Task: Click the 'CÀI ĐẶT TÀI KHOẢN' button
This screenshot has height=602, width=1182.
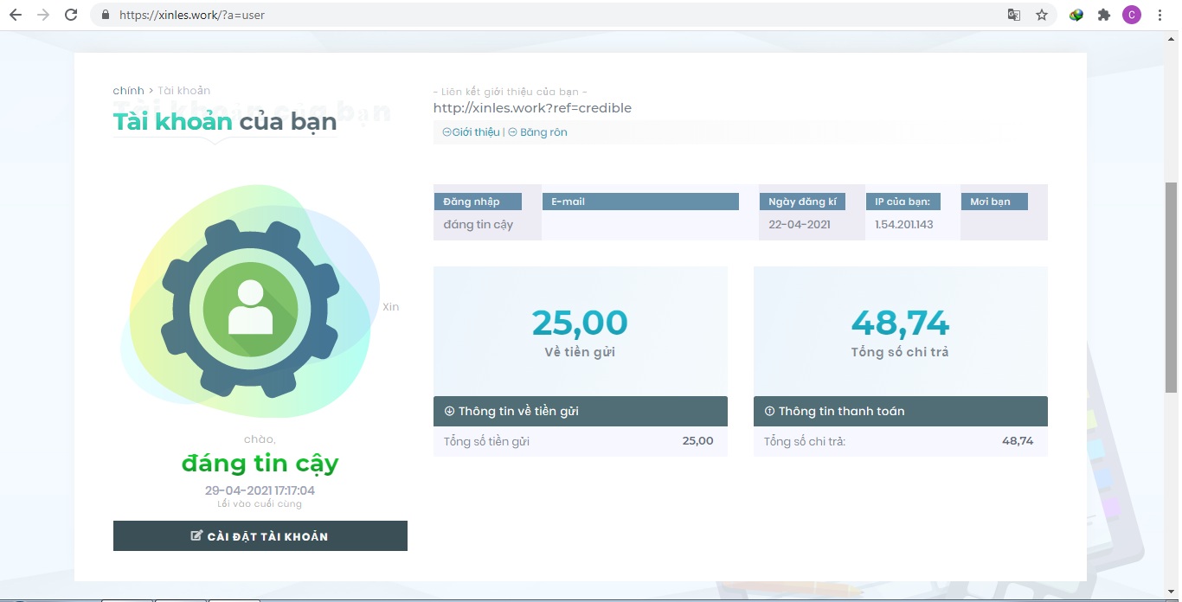Action: tap(260, 536)
